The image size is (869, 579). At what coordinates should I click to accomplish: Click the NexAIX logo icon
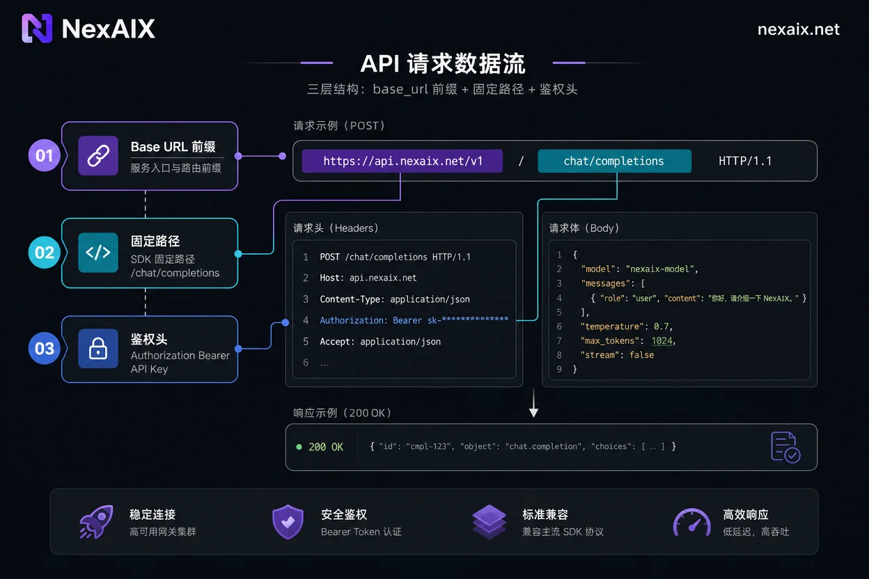37,28
